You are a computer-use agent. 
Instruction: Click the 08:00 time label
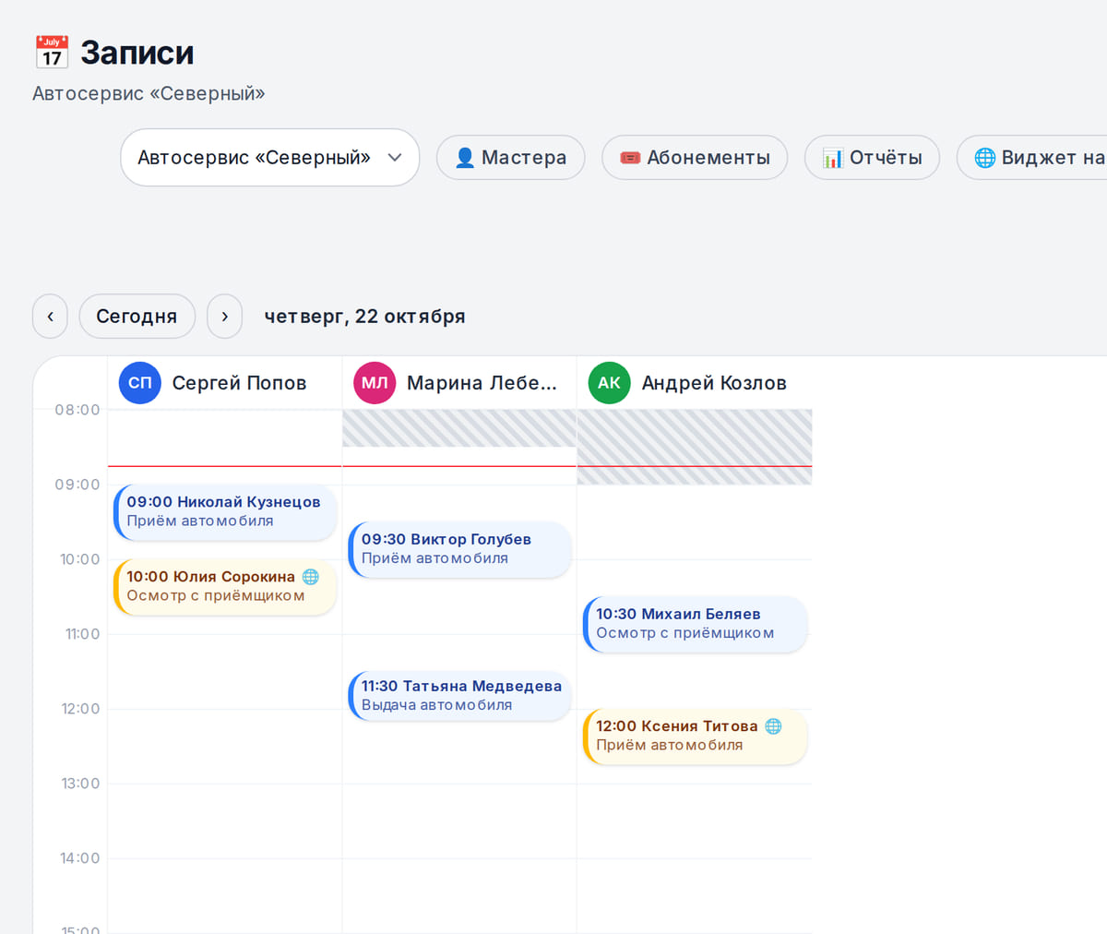point(77,410)
